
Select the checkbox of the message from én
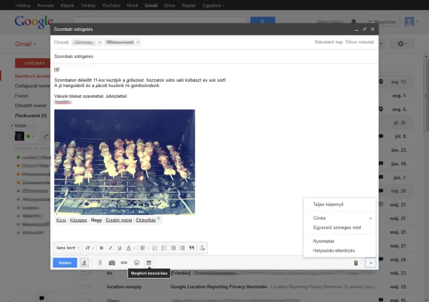(x=82, y=273)
